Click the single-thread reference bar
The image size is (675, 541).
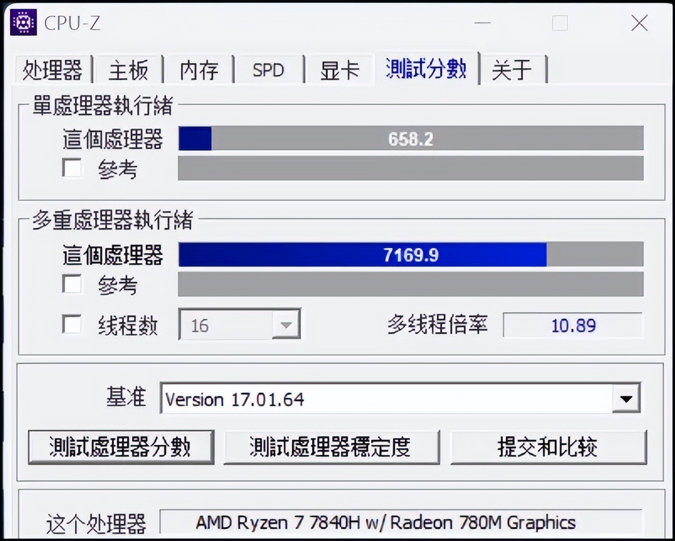410,168
